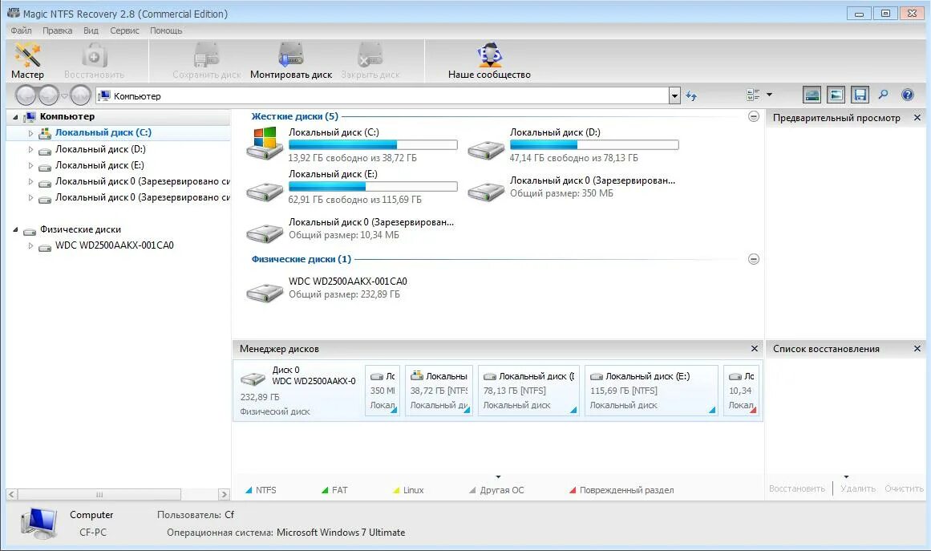Click Монтировать диск toolbar icon
The width and height of the screenshot is (931, 551).
pos(291,55)
